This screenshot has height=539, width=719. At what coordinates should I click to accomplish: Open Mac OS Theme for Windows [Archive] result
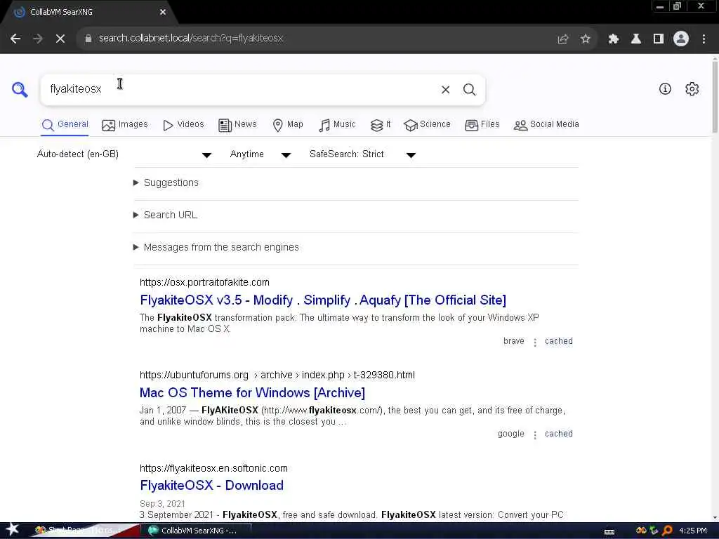point(252,393)
